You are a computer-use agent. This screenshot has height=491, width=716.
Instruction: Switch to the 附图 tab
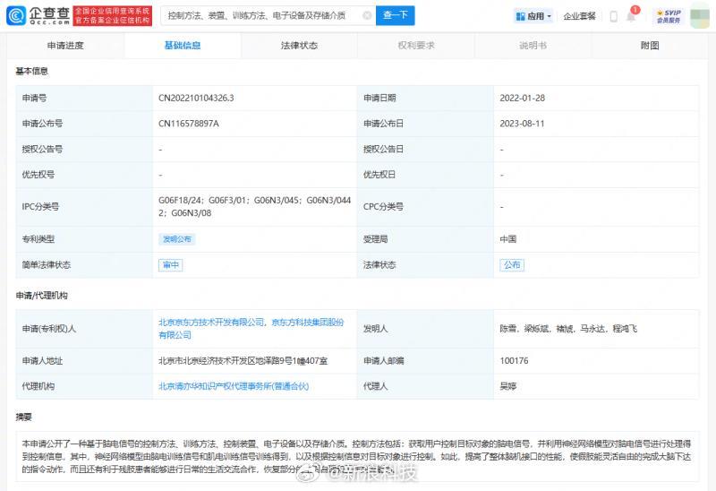[650, 46]
